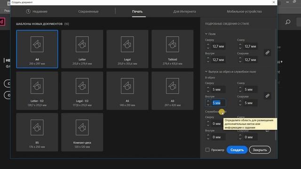Click the highlighted bleed Внутри field

pos(218,103)
